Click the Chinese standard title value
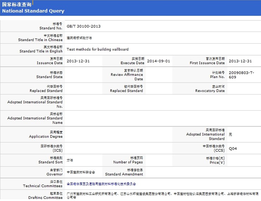The image size is (261, 201). click(79, 38)
